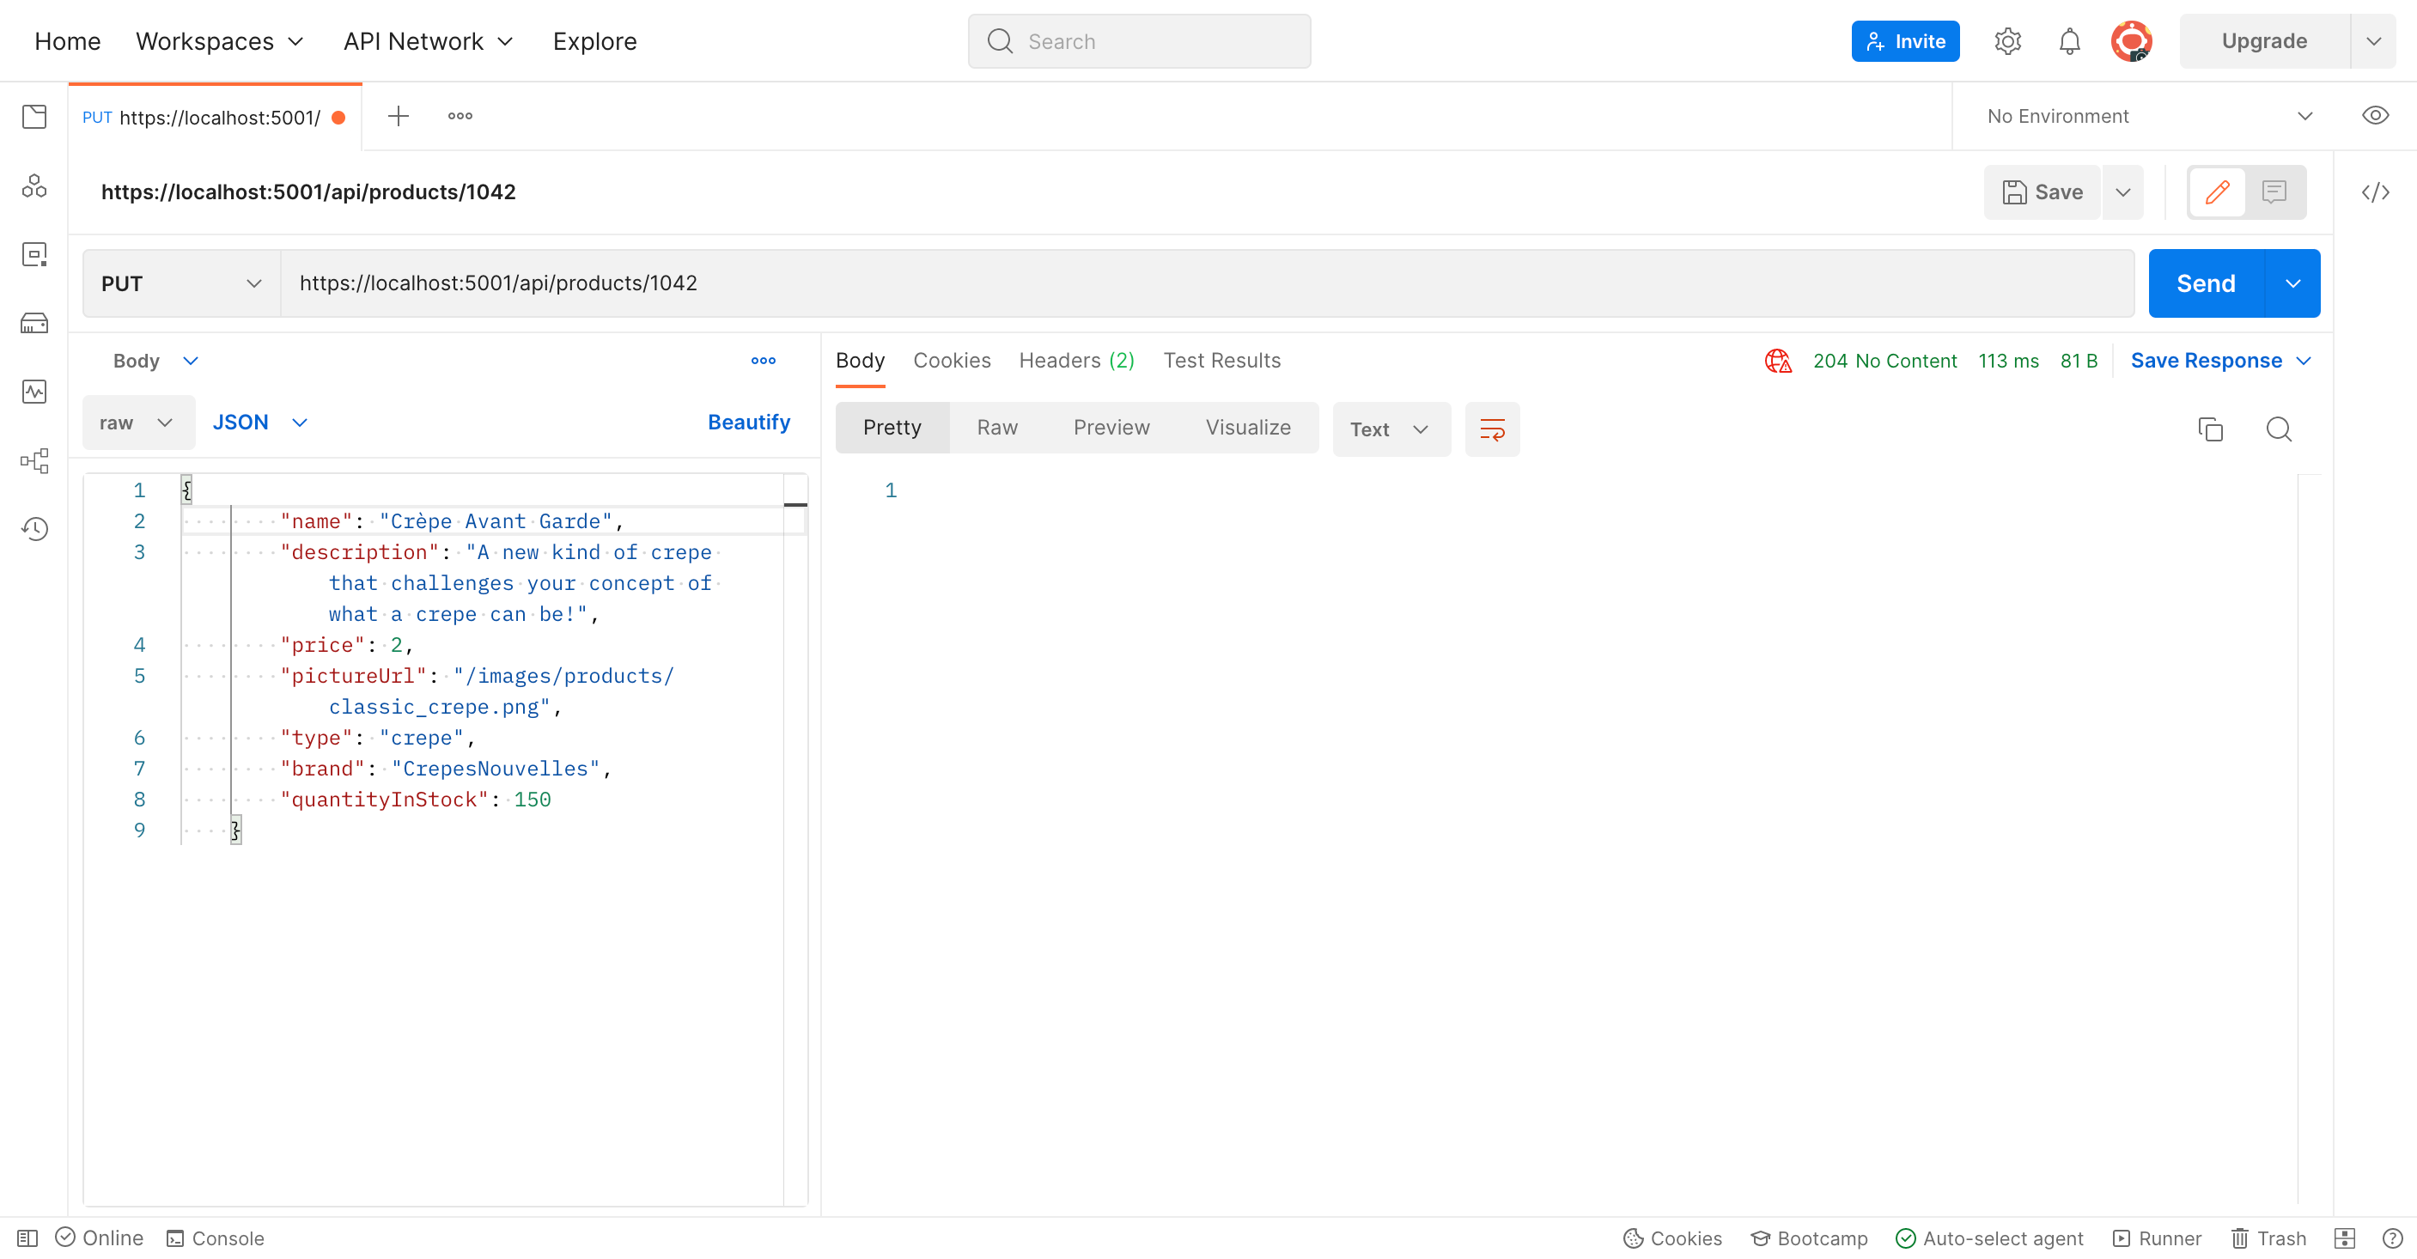Open the notifications bell
The width and height of the screenshot is (2417, 1259).
pos(2069,41)
